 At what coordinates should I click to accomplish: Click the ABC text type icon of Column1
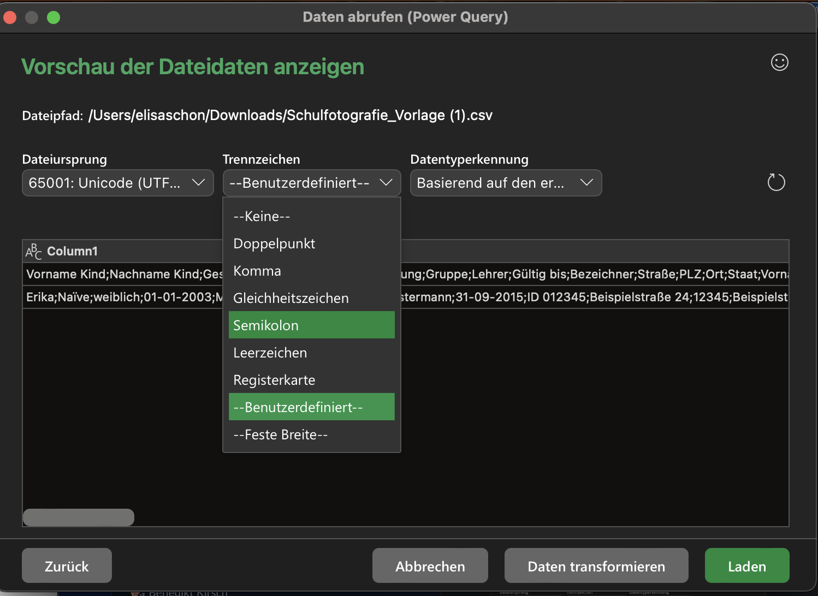point(33,251)
